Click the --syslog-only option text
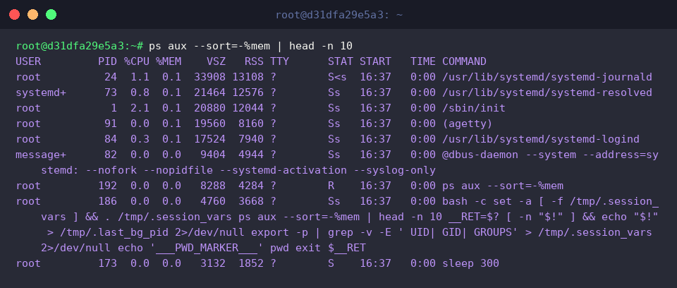Viewport: 677px width, 288px height. 394,170
